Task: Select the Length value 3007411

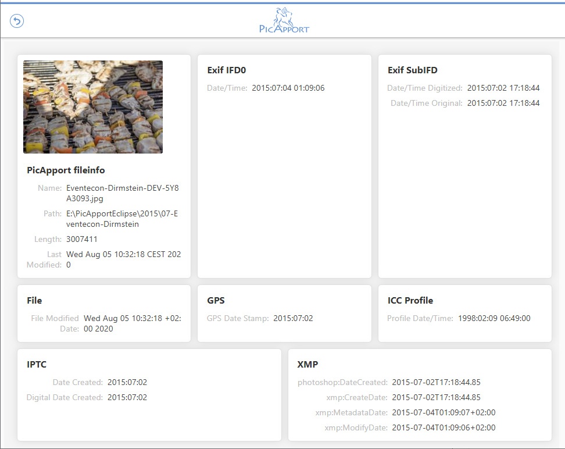Action: [82, 239]
